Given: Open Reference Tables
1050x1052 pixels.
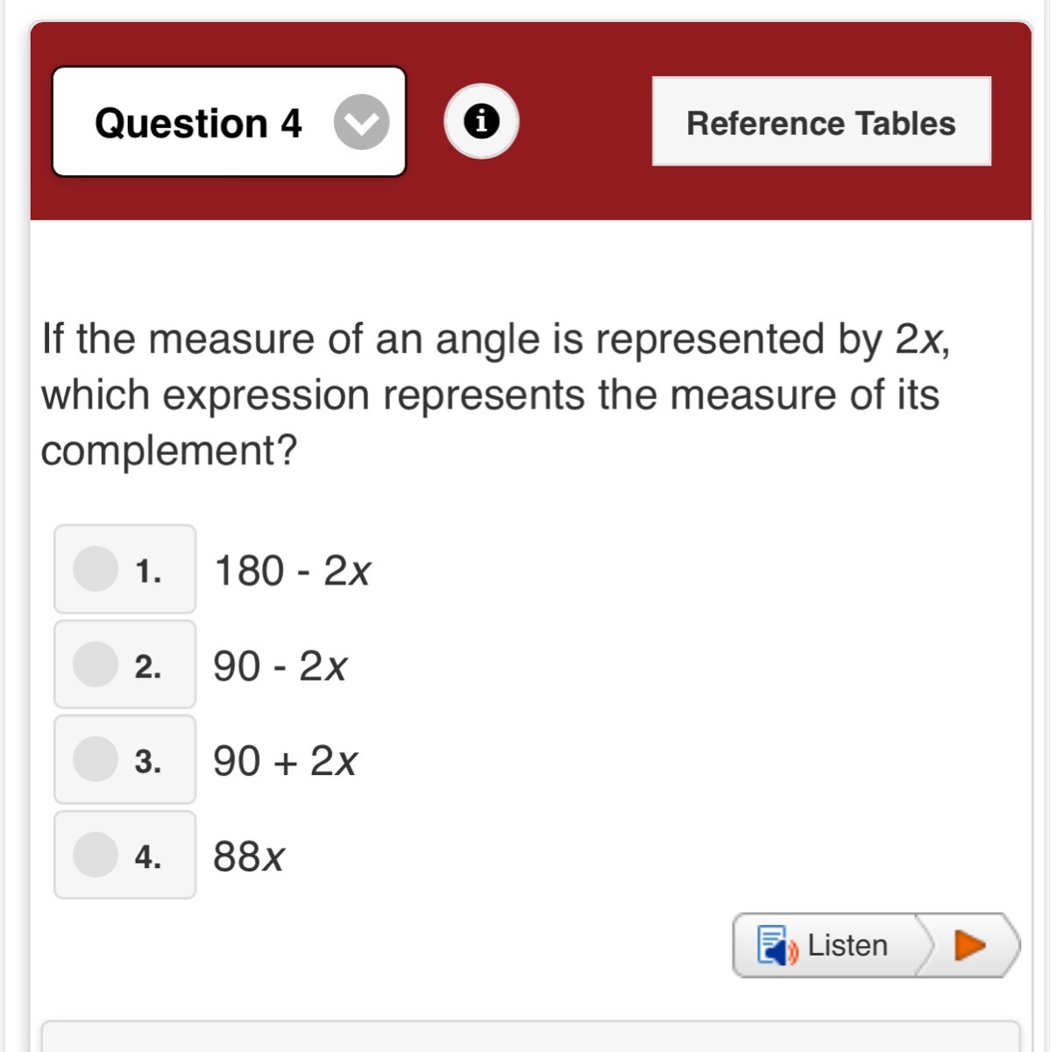Looking at the screenshot, I should pyautogui.click(x=821, y=122).
